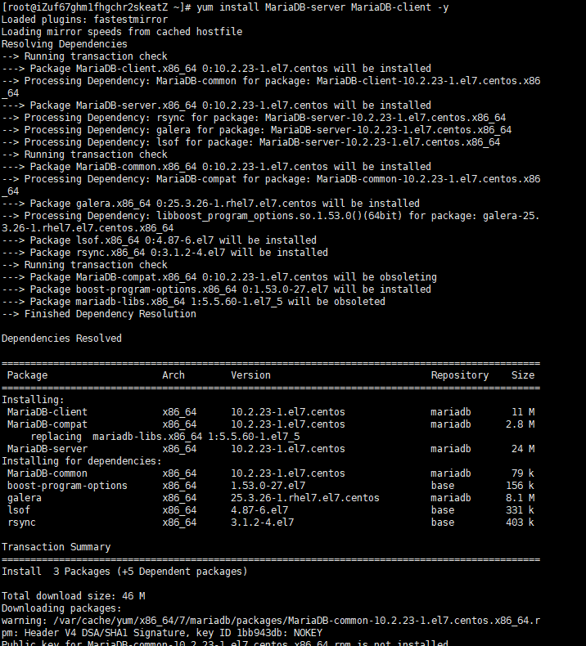This screenshot has height=646, width=586.
Task: Click 'Dependencies Resolved' text
Action: point(61,339)
